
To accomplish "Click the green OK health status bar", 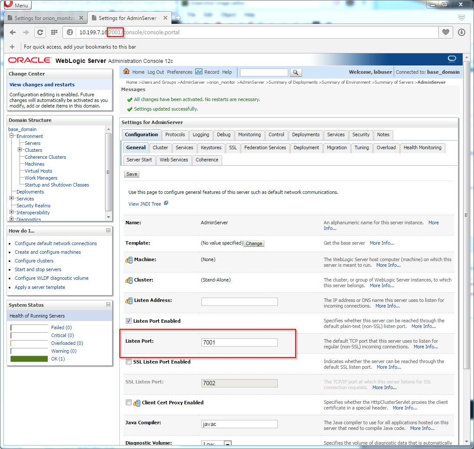I will point(29,359).
